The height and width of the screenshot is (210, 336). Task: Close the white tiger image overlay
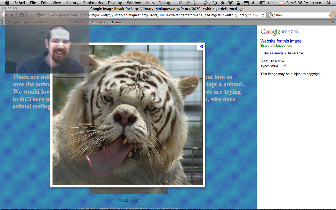tap(201, 46)
